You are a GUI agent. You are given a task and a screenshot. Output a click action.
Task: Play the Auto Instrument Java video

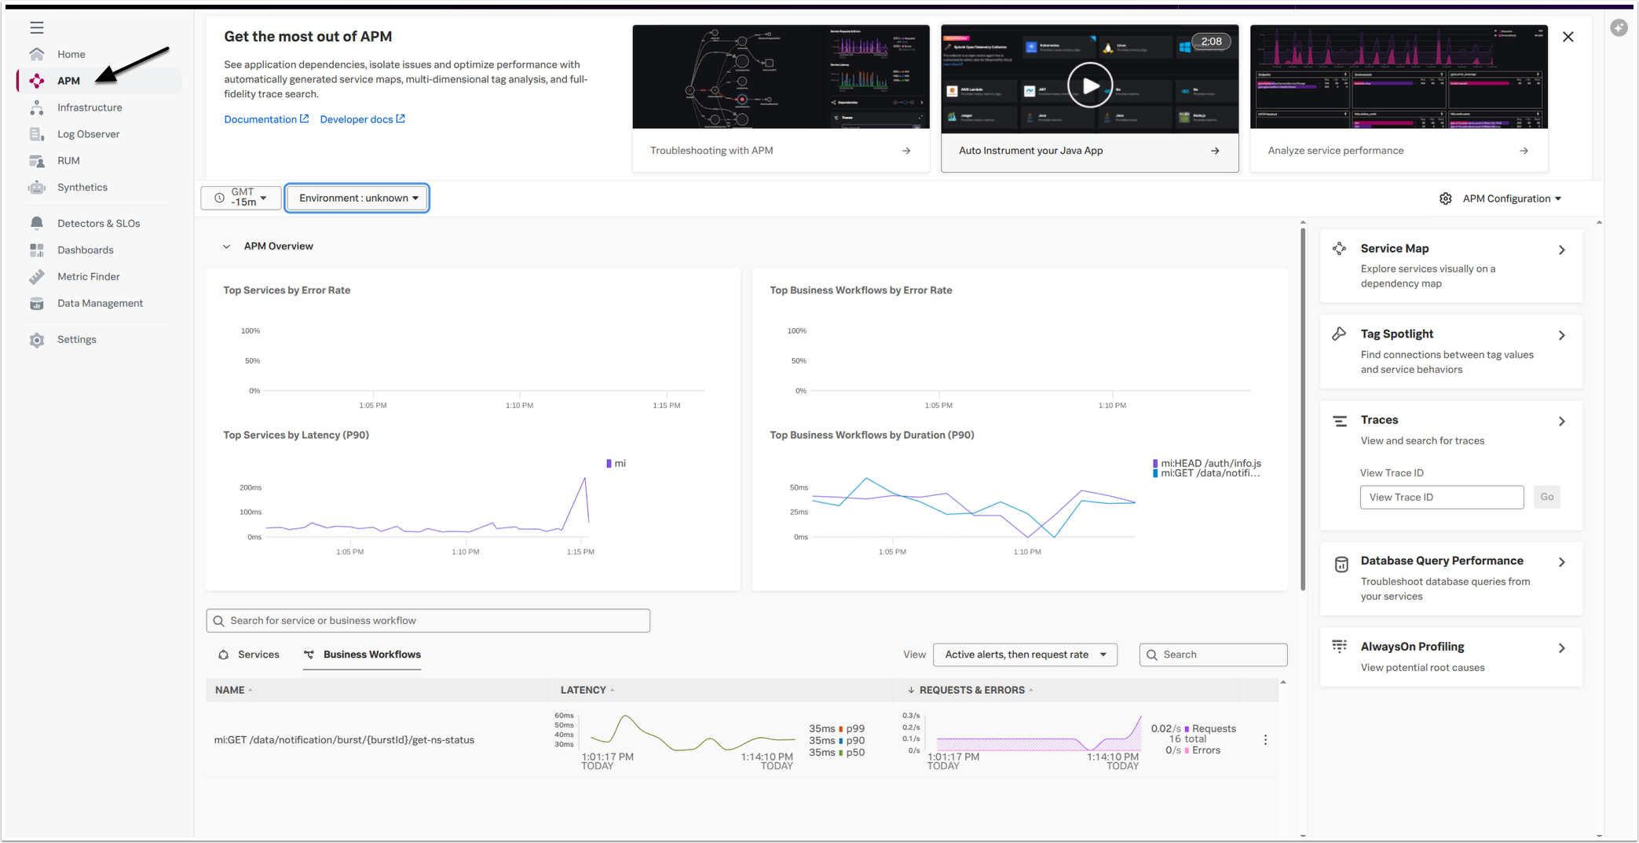tap(1090, 85)
